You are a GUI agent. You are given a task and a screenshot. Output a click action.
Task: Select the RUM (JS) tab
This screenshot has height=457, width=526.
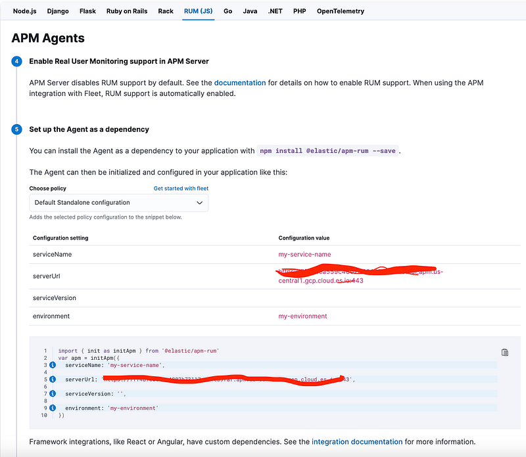(199, 11)
